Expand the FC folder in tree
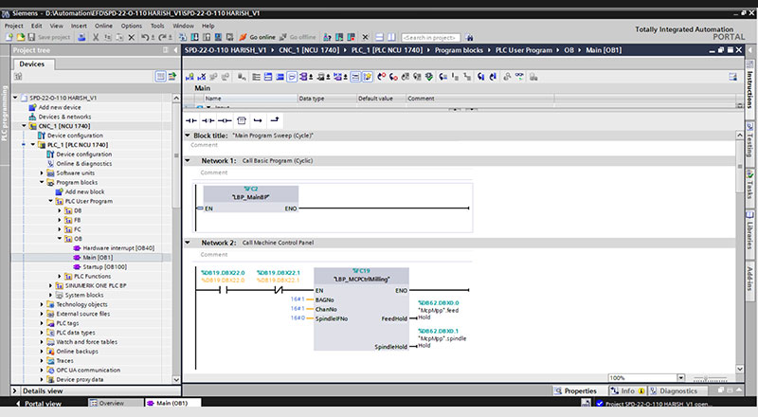This screenshot has height=417, width=758. [60, 229]
